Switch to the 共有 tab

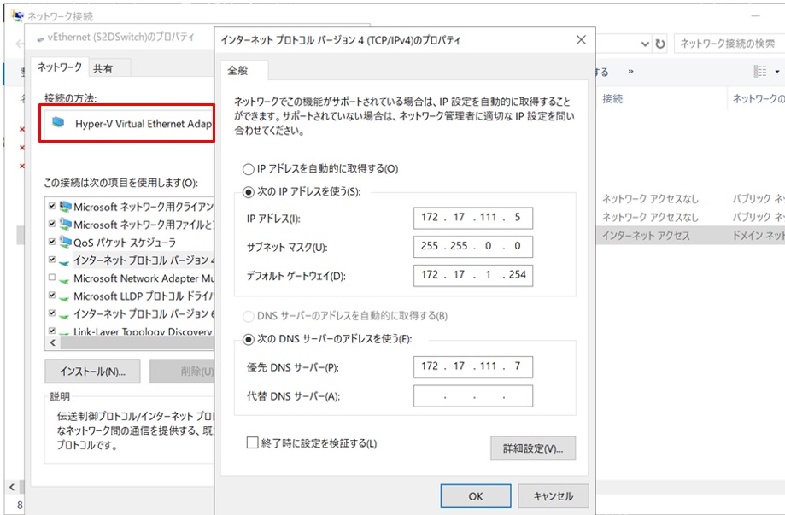click(x=103, y=68)
